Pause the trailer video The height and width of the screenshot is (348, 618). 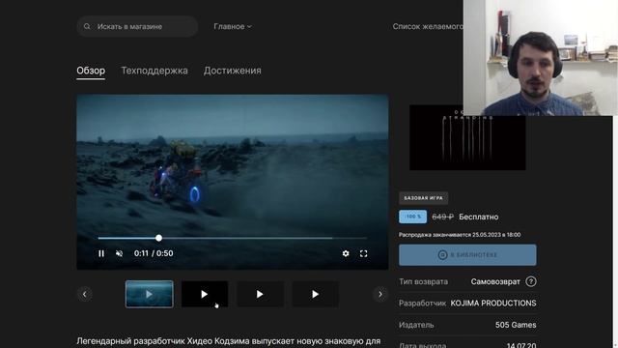101,253
